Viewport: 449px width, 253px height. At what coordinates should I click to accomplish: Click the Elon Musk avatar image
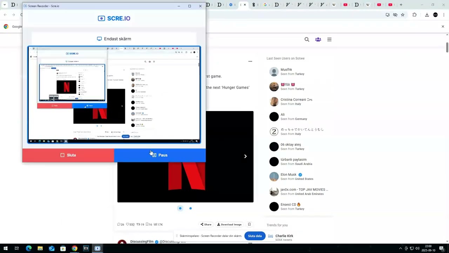[274, 177]
